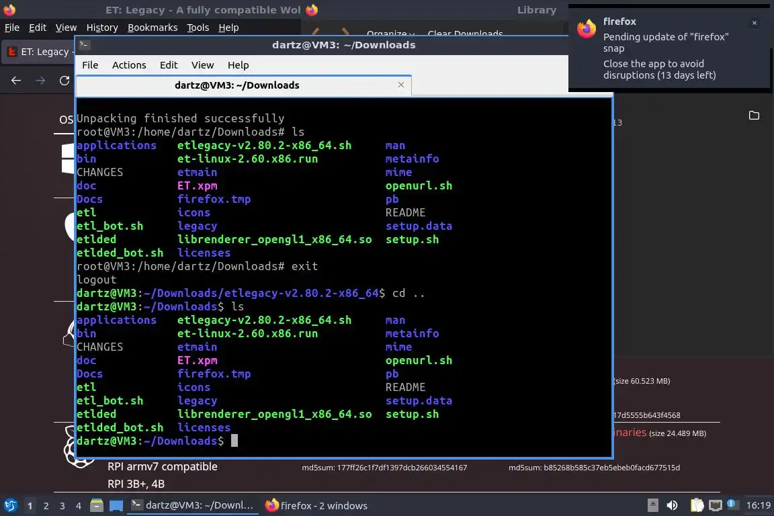Image resolution: width=774 pixels, height=516 pixels.
Task: Switch to workspace 3
Action: click(62, 506)
